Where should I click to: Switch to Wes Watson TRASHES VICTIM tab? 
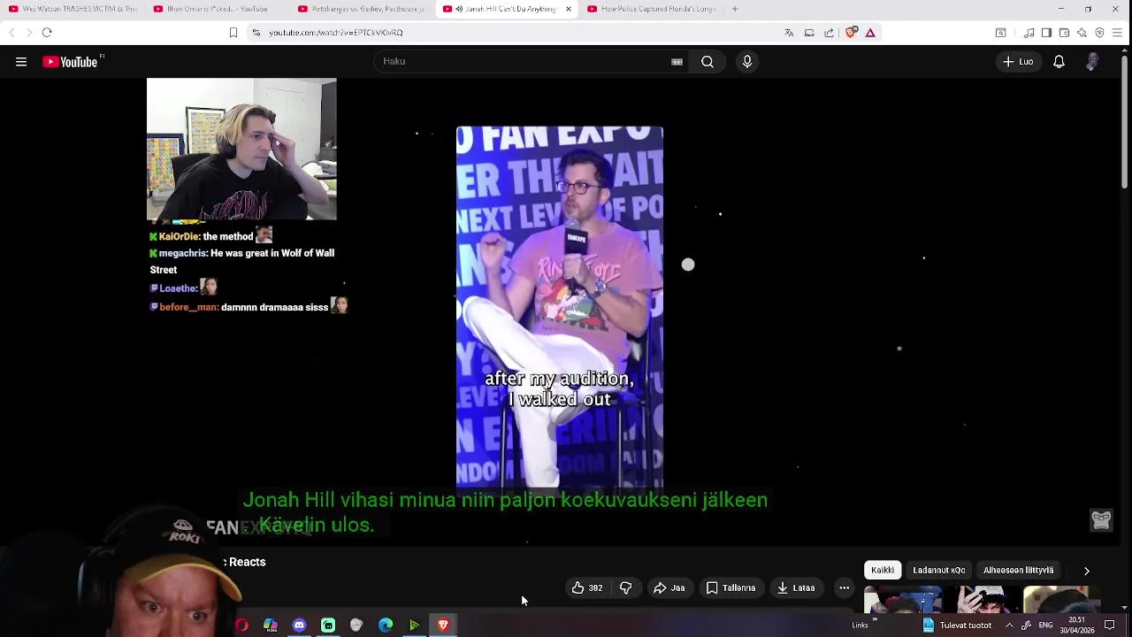(x=73, y=9)
